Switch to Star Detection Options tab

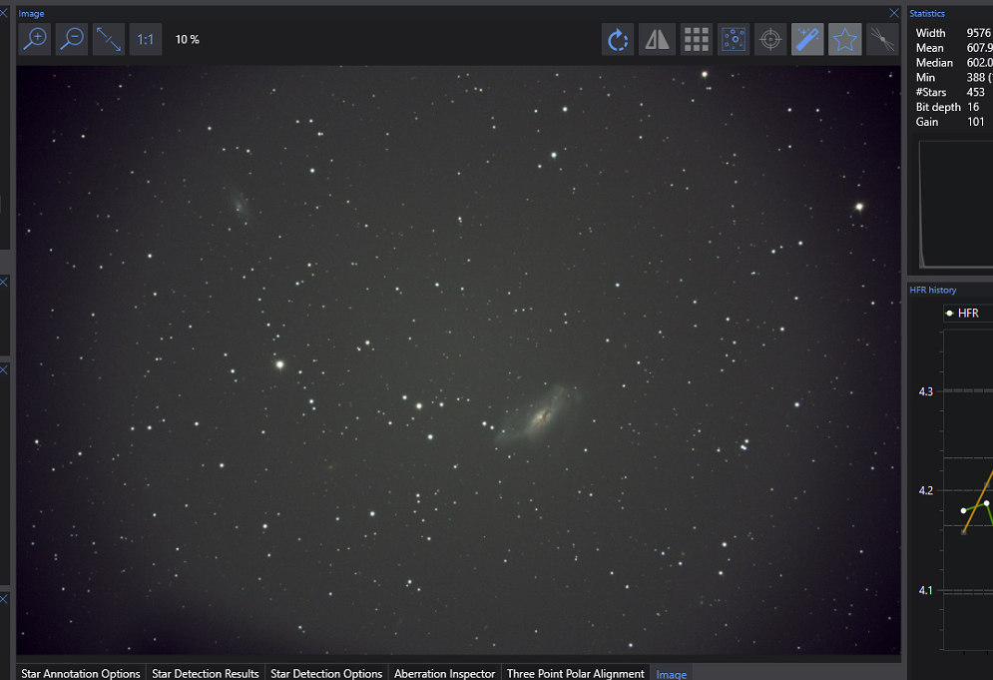tap(326, 673)
